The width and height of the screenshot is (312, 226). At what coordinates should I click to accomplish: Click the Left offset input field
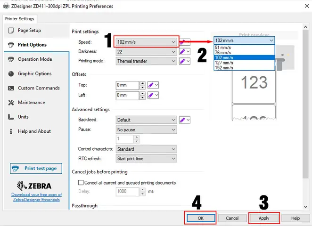tap(127, 95)
